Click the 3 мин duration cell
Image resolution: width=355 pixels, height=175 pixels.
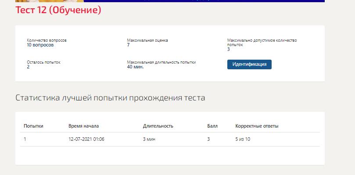pos(149,139)
